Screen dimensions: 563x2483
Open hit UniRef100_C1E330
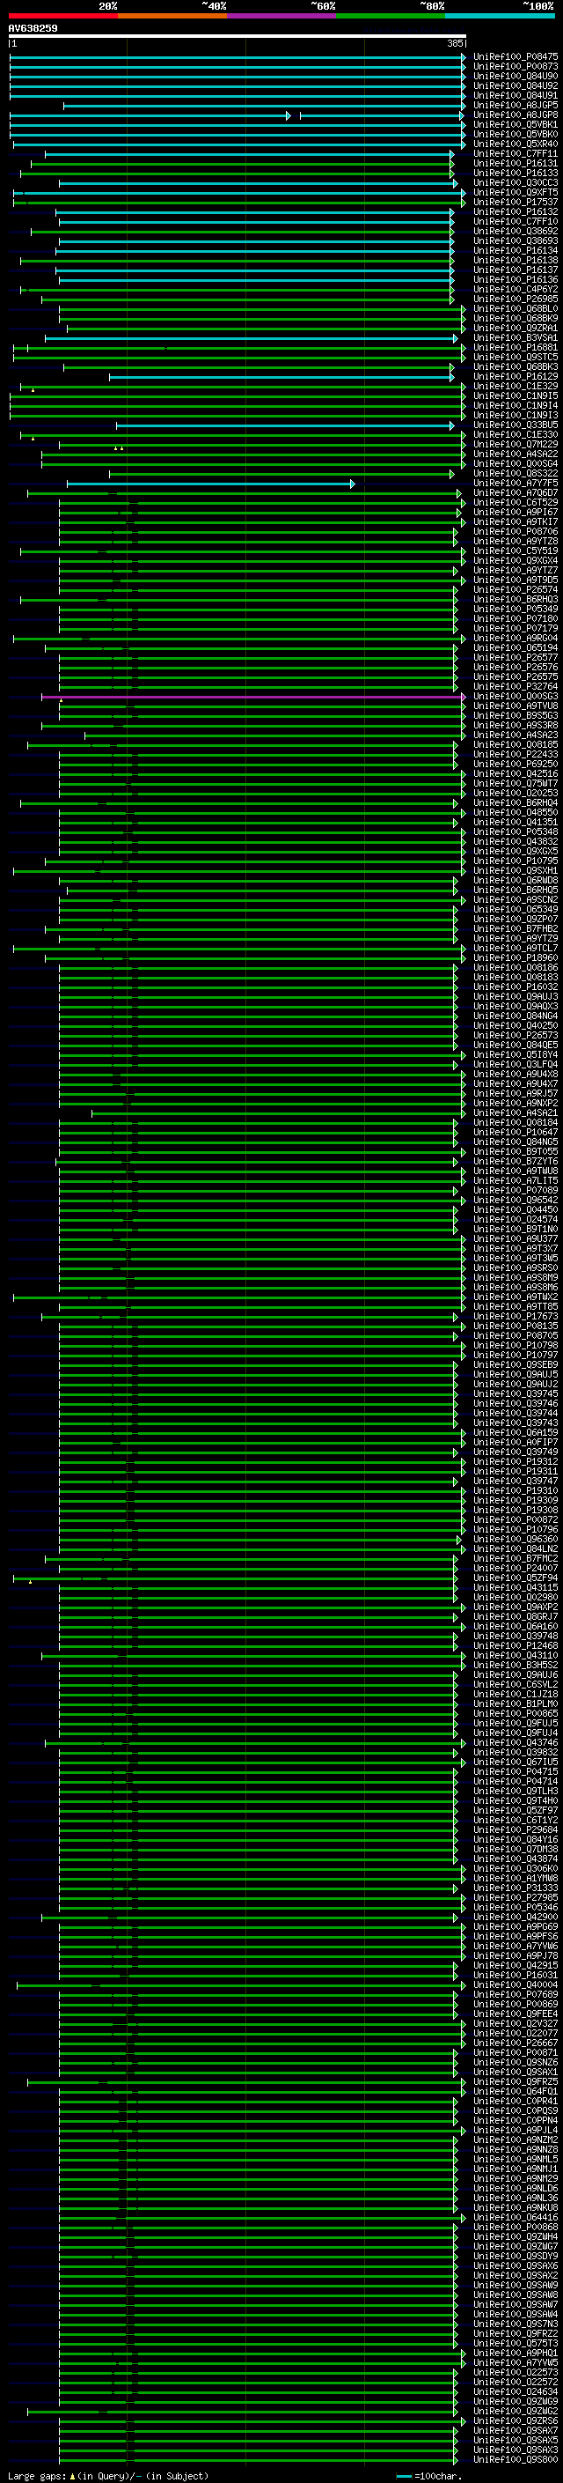tap(515, 435)
